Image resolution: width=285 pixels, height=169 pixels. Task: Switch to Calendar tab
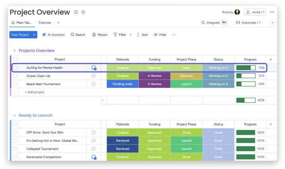coord(45,23)
